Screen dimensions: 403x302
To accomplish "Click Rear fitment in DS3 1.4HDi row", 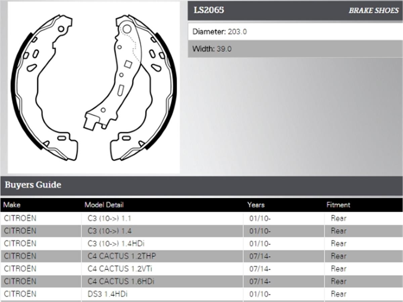I will [339, 294].
